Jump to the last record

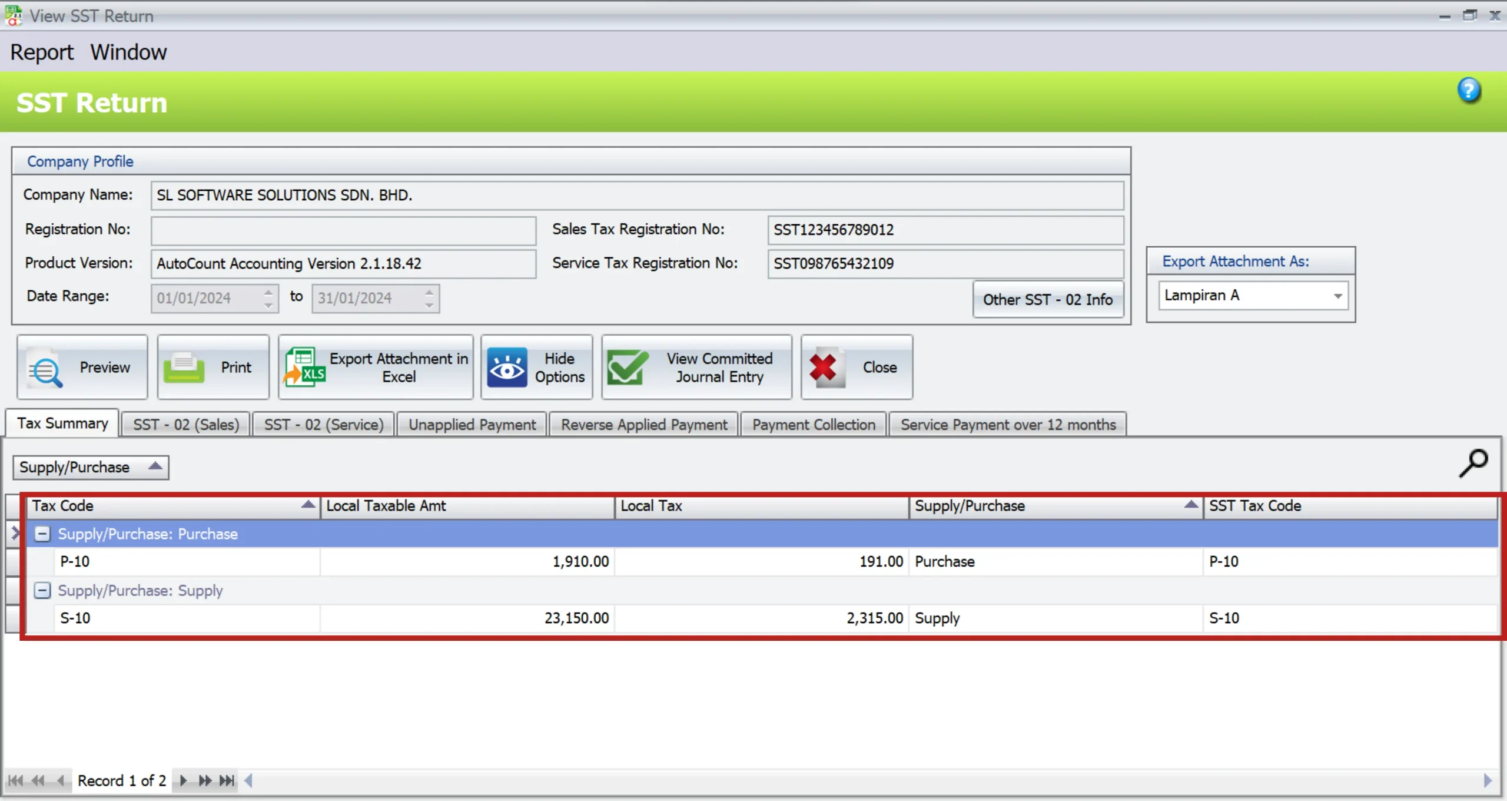[227, 780]
